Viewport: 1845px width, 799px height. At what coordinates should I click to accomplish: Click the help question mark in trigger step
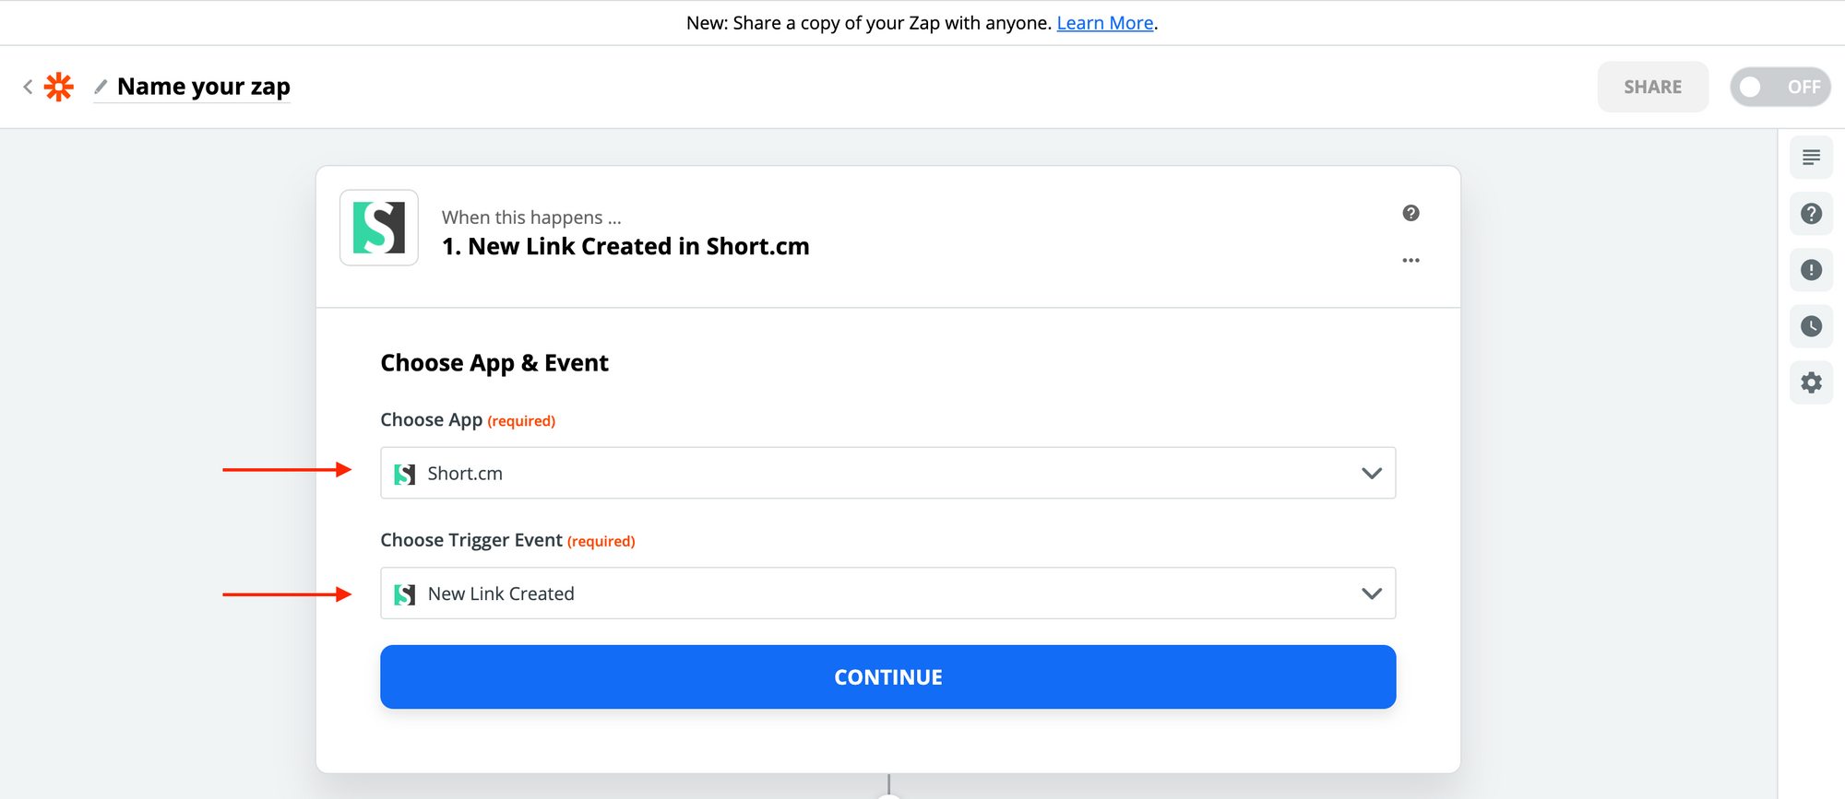point(1411,213)
